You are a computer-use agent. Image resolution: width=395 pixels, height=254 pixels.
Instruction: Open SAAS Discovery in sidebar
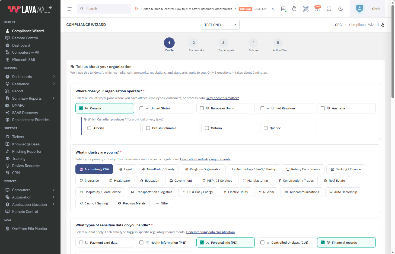coord(25,113)
